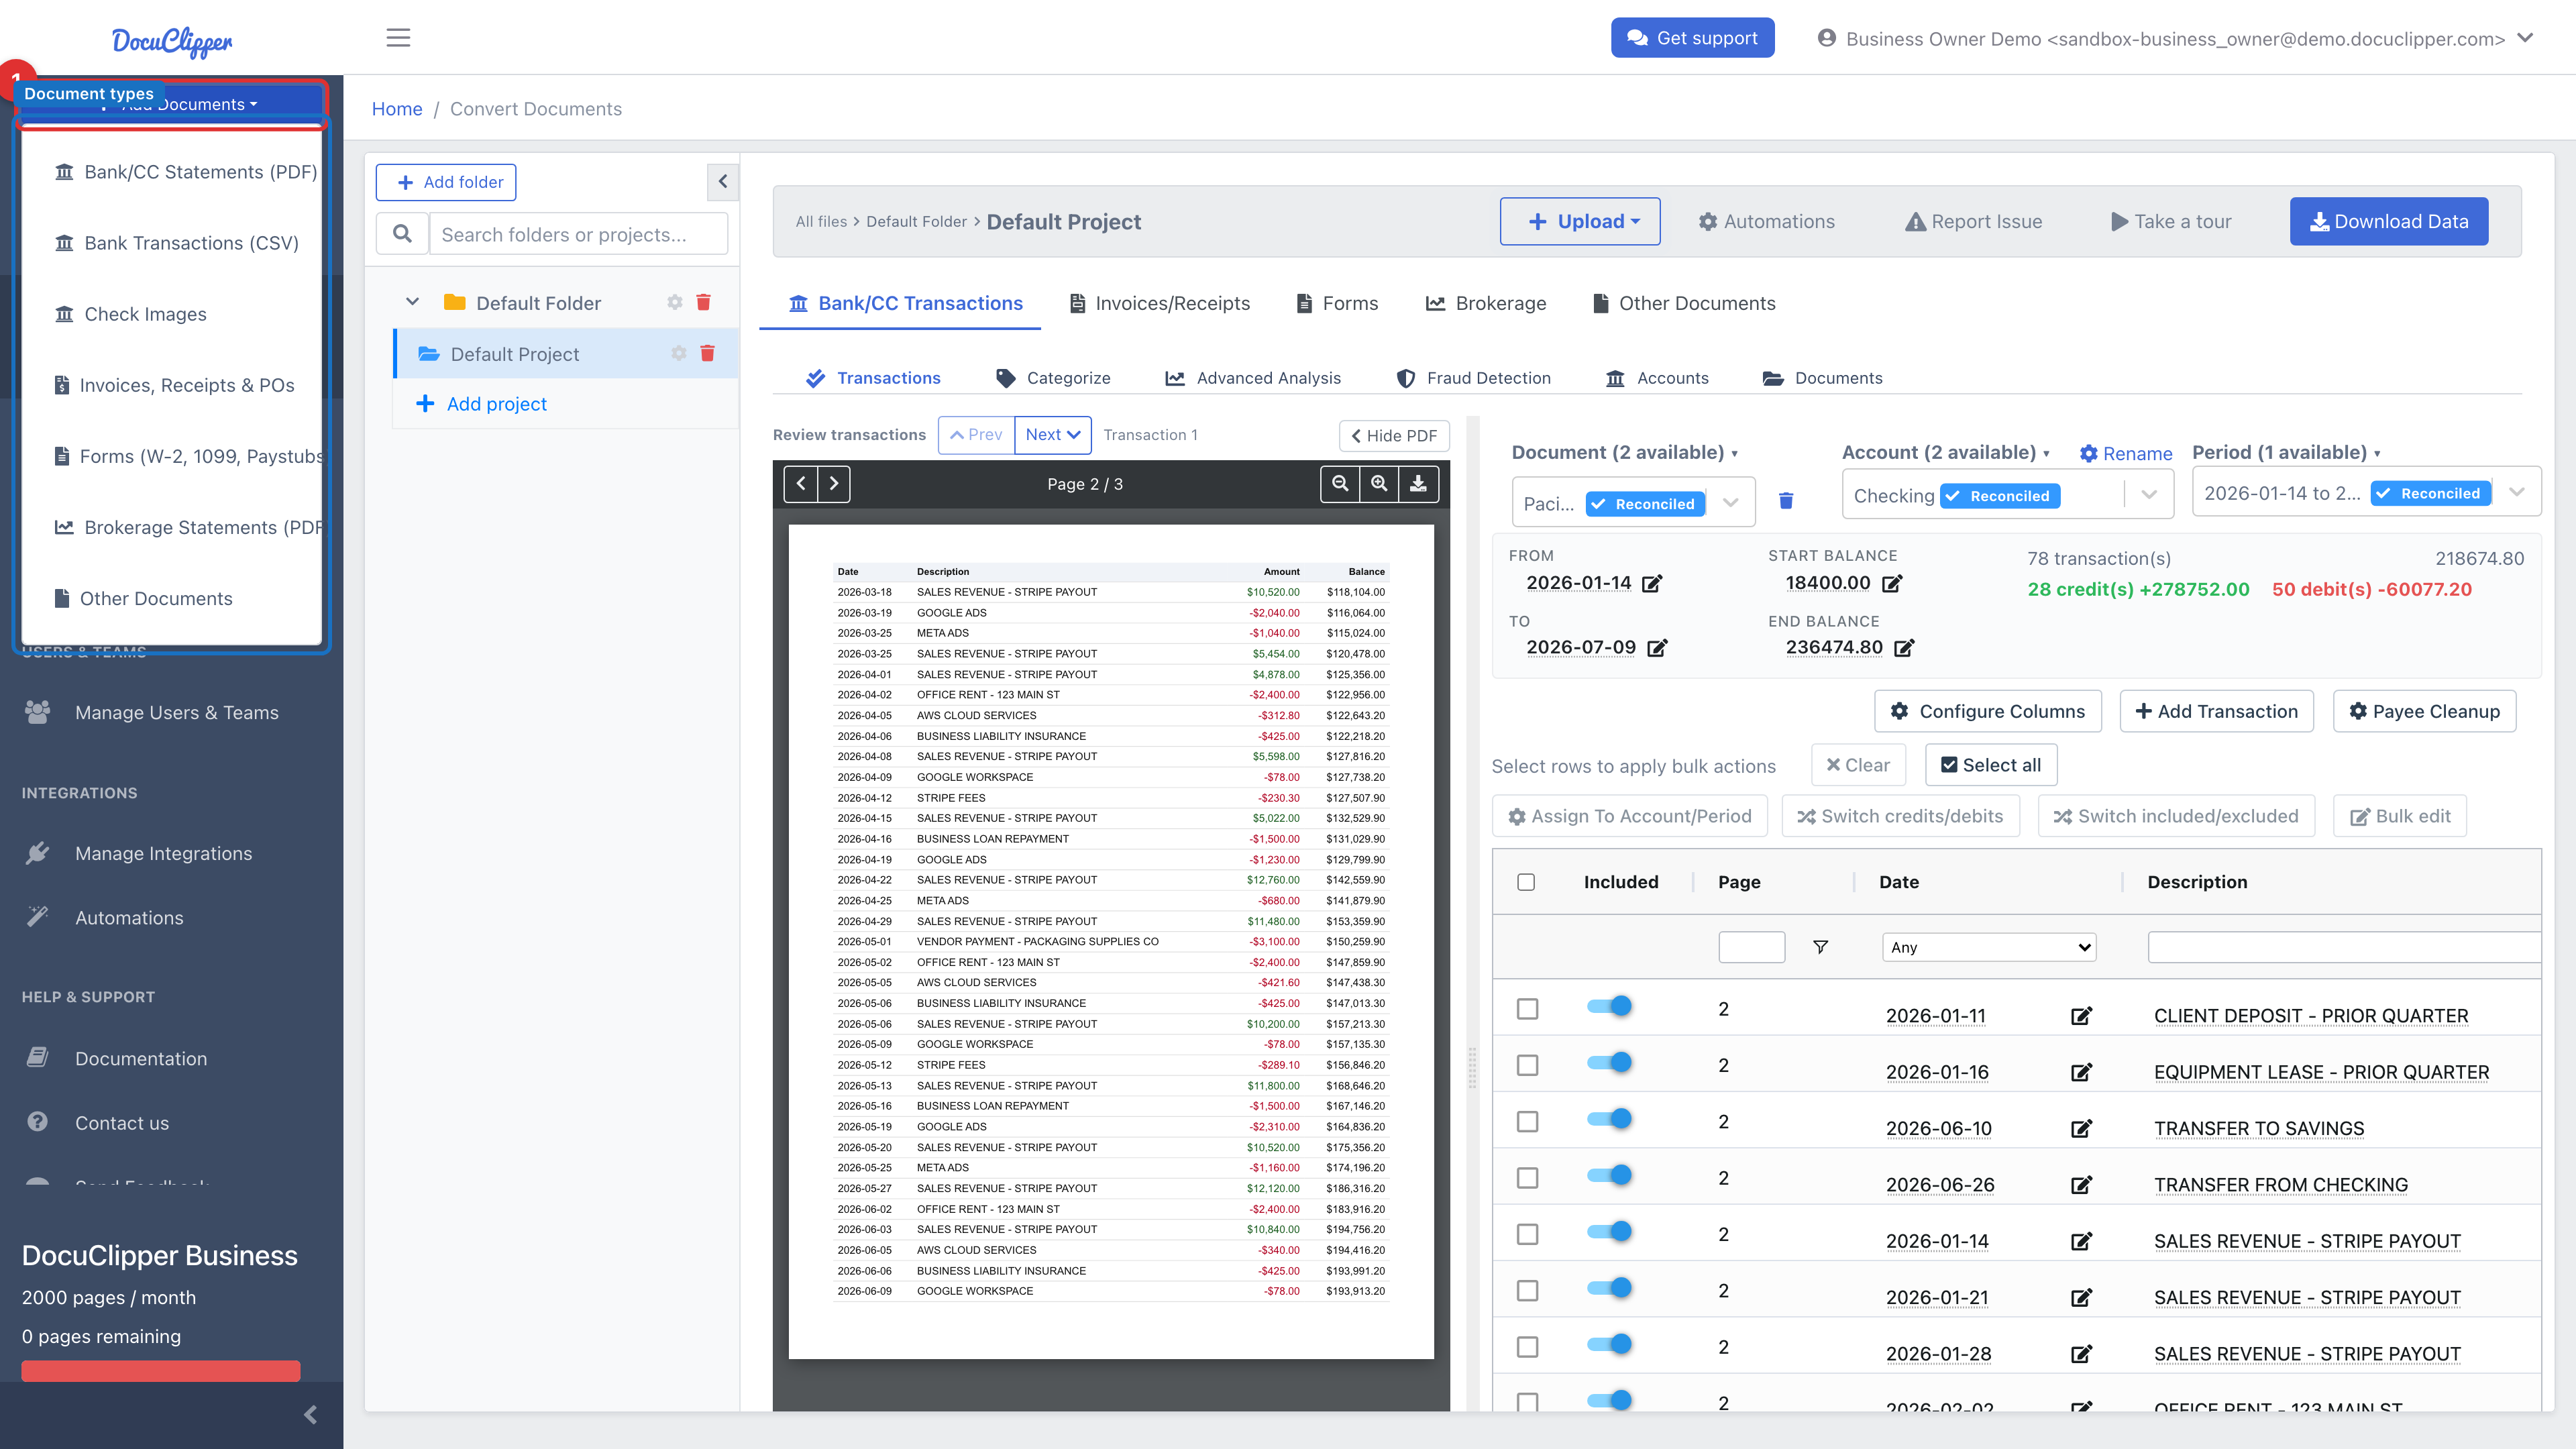This screenshot has height=1449, width=2576.
Task: Edit the start balance 18400.00
Action: point(1892,583)
